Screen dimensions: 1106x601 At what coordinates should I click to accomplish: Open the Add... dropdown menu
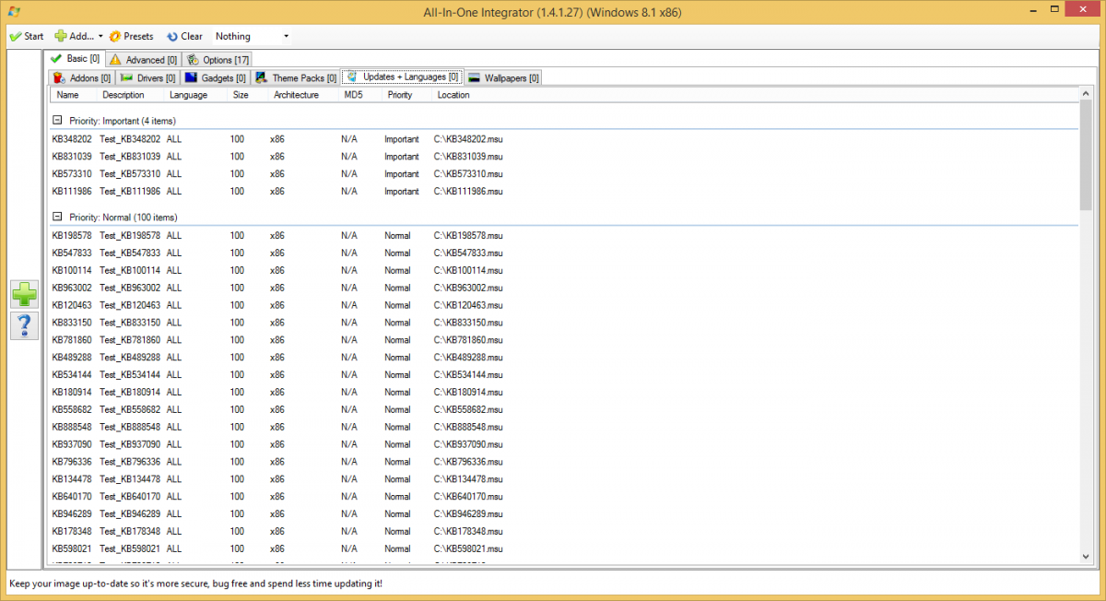[x=78, y=36]
